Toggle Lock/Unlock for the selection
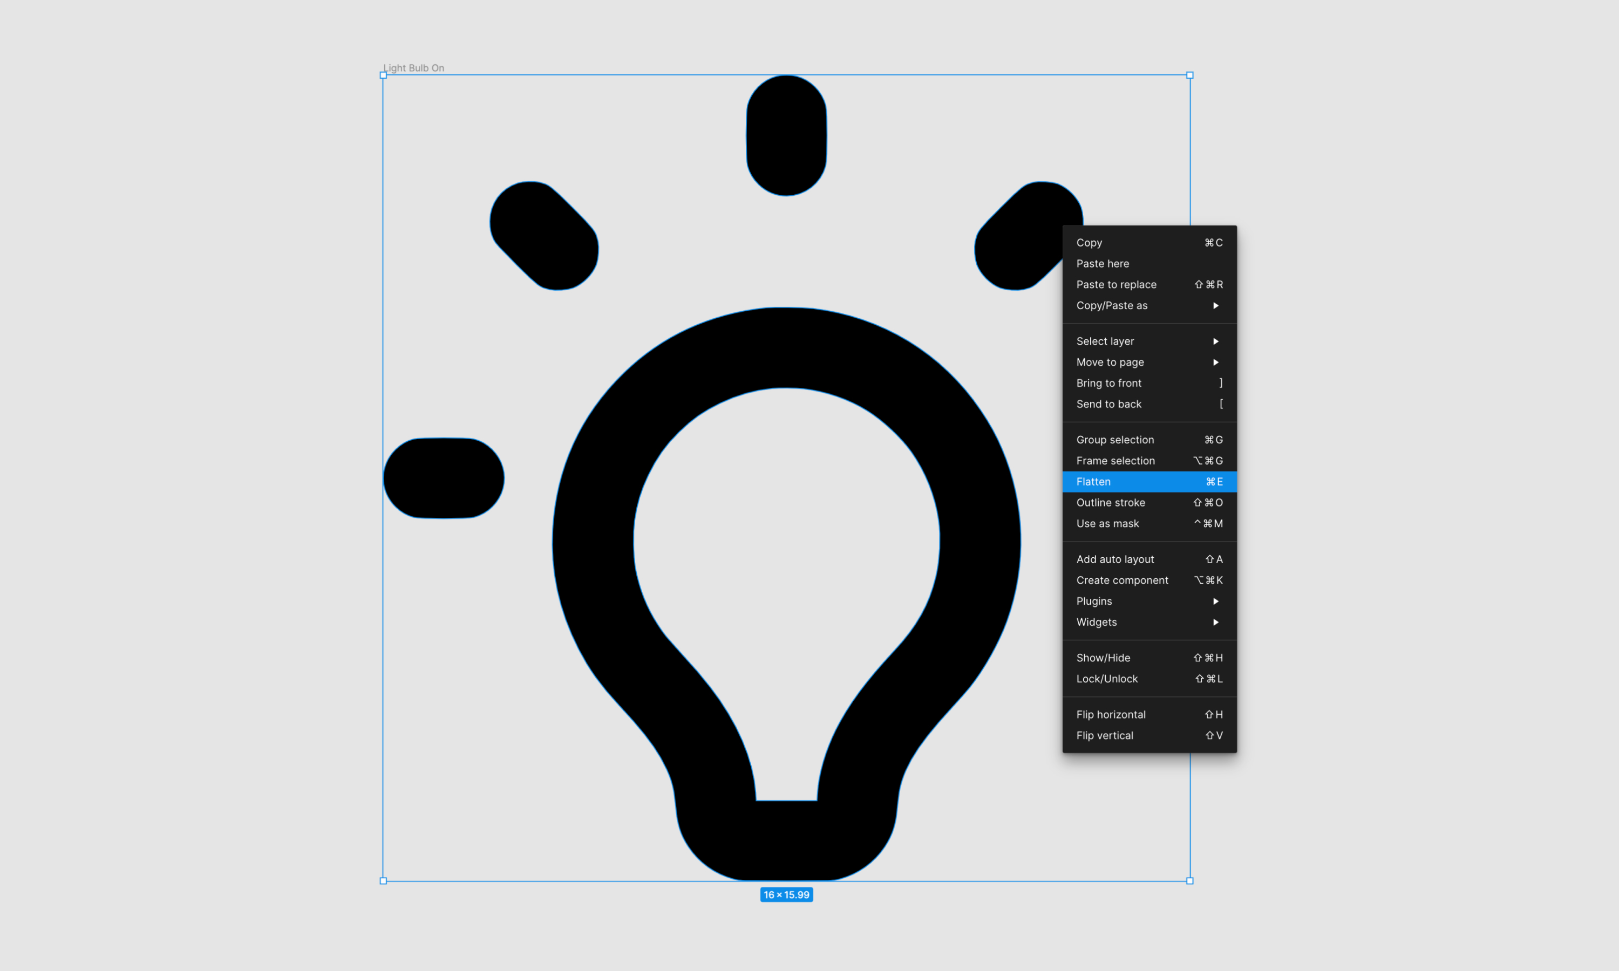Screen dimensions: 1619x971 tap(1149, 679)
